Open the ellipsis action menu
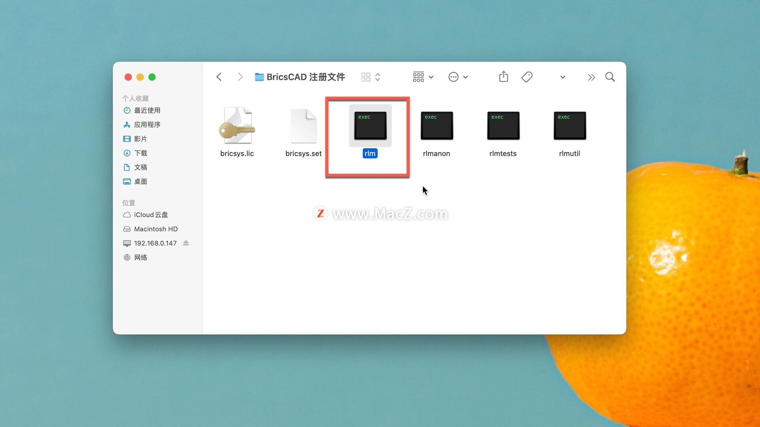Image resolution: width=760 pixels, height=427 pixels. [458, 77]
